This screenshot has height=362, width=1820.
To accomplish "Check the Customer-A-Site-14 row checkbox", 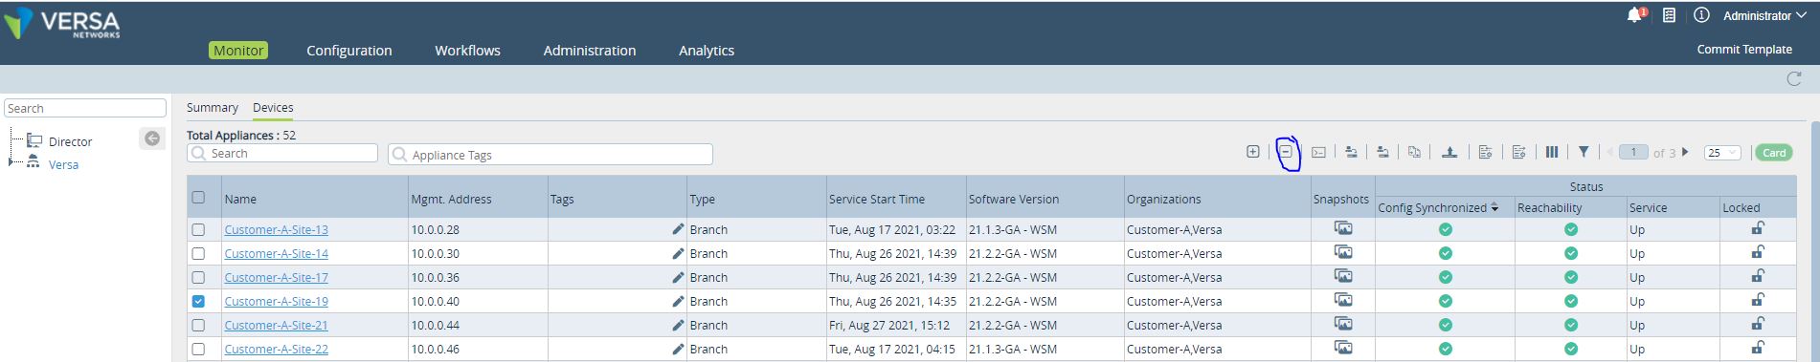I will [198, 253].
